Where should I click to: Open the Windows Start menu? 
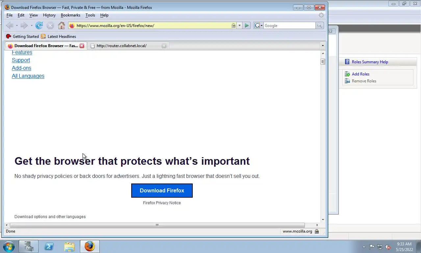[9, 246]
